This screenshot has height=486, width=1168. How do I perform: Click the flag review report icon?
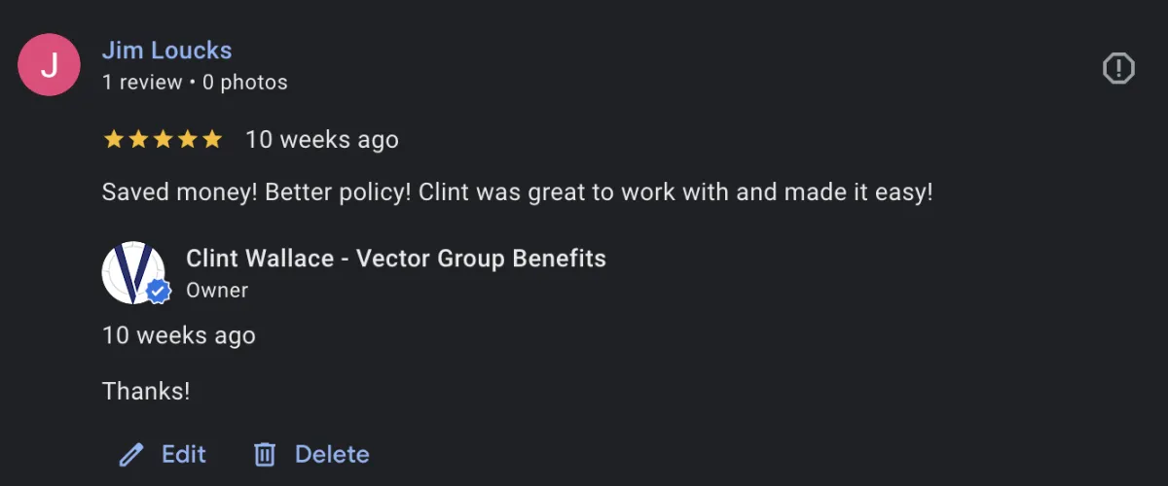[x=1118, y=68]
